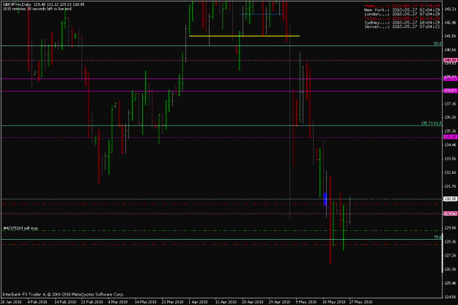Click the 23 Mar 2010 date label

tap(172, 302)
